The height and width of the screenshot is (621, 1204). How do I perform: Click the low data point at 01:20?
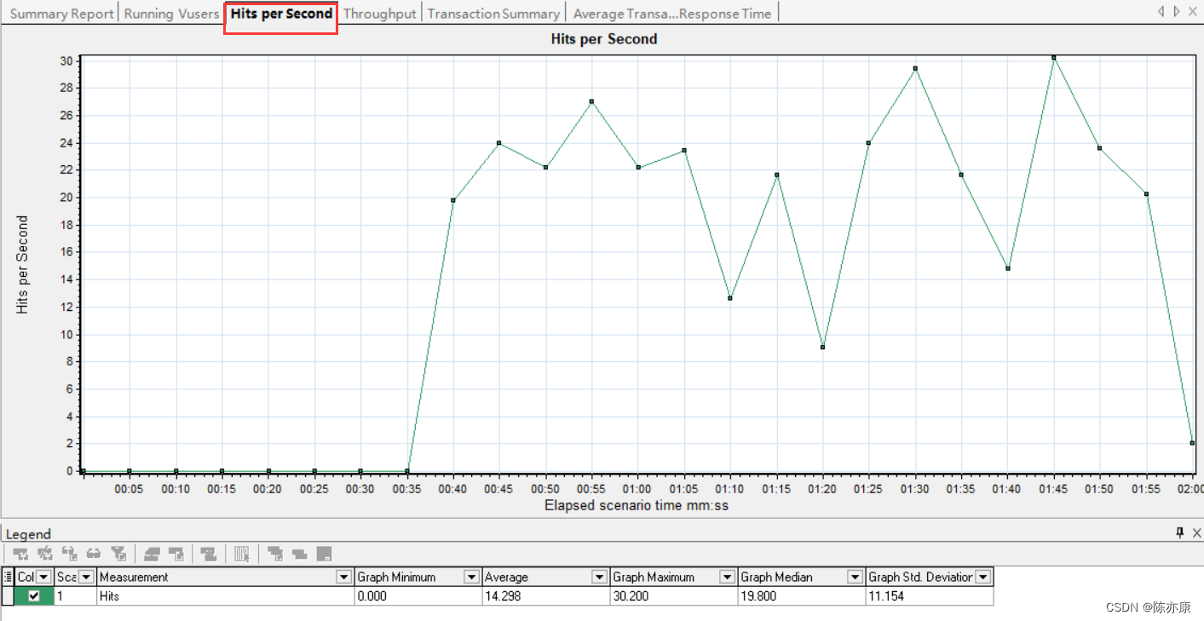click(x=822, y=347)
